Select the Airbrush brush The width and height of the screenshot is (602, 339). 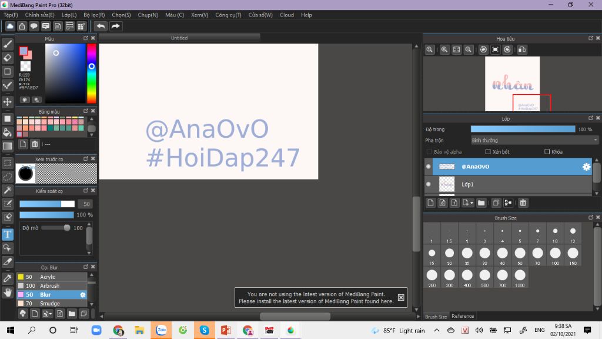tap(52, 285)
